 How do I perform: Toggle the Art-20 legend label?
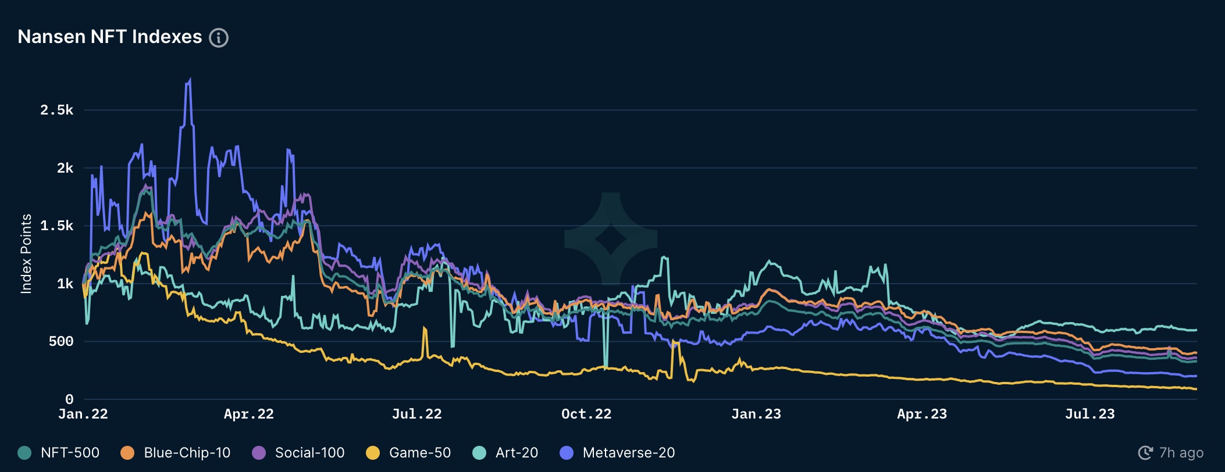(517, 453)
